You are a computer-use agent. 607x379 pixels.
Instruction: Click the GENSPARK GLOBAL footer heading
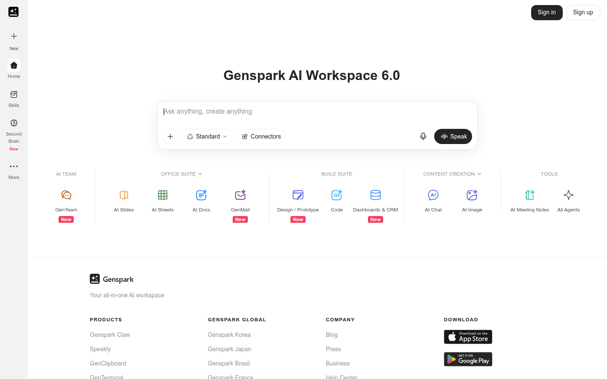click(237, 320)
